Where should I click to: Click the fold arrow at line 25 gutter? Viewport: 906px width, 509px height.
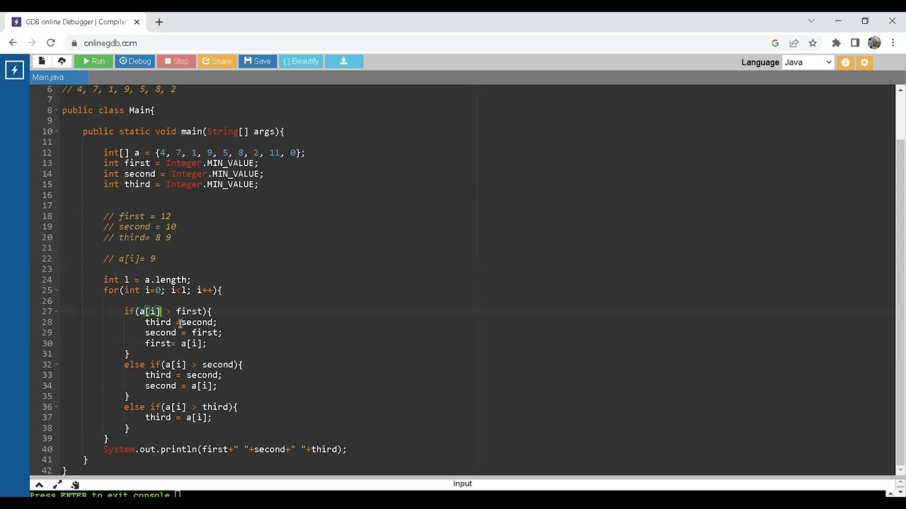point(57,291)
